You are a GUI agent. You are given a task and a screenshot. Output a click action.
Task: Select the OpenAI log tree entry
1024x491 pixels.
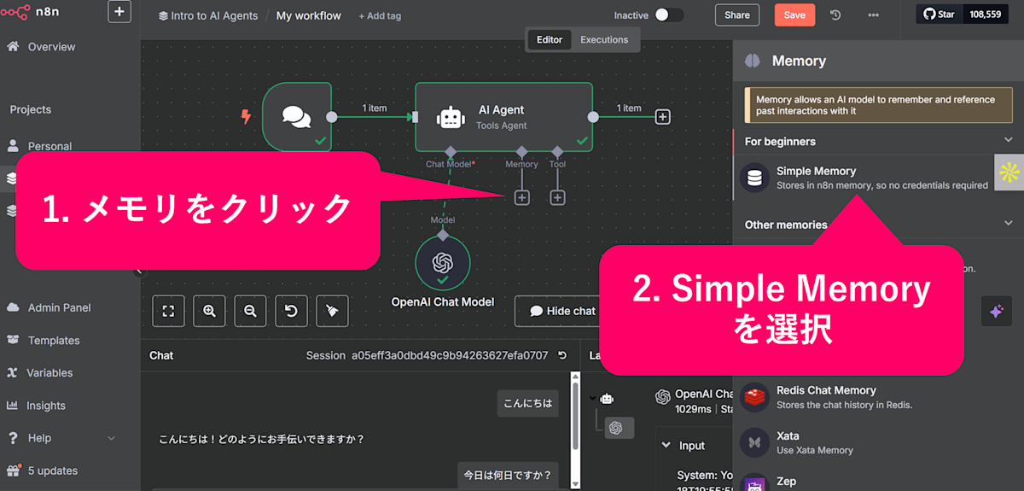point(620,428)
